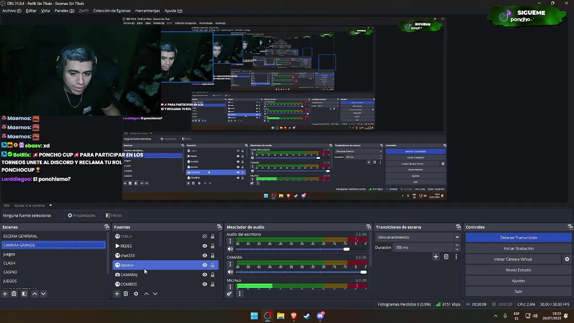Mute Audio del escritorio speaker

[x=230, y=249]
